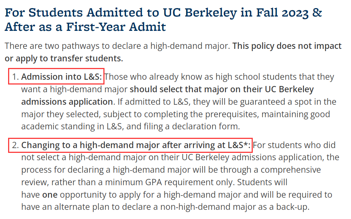351x219 pixels.
Task: Click the bold word 'one'
Action: 50,195
